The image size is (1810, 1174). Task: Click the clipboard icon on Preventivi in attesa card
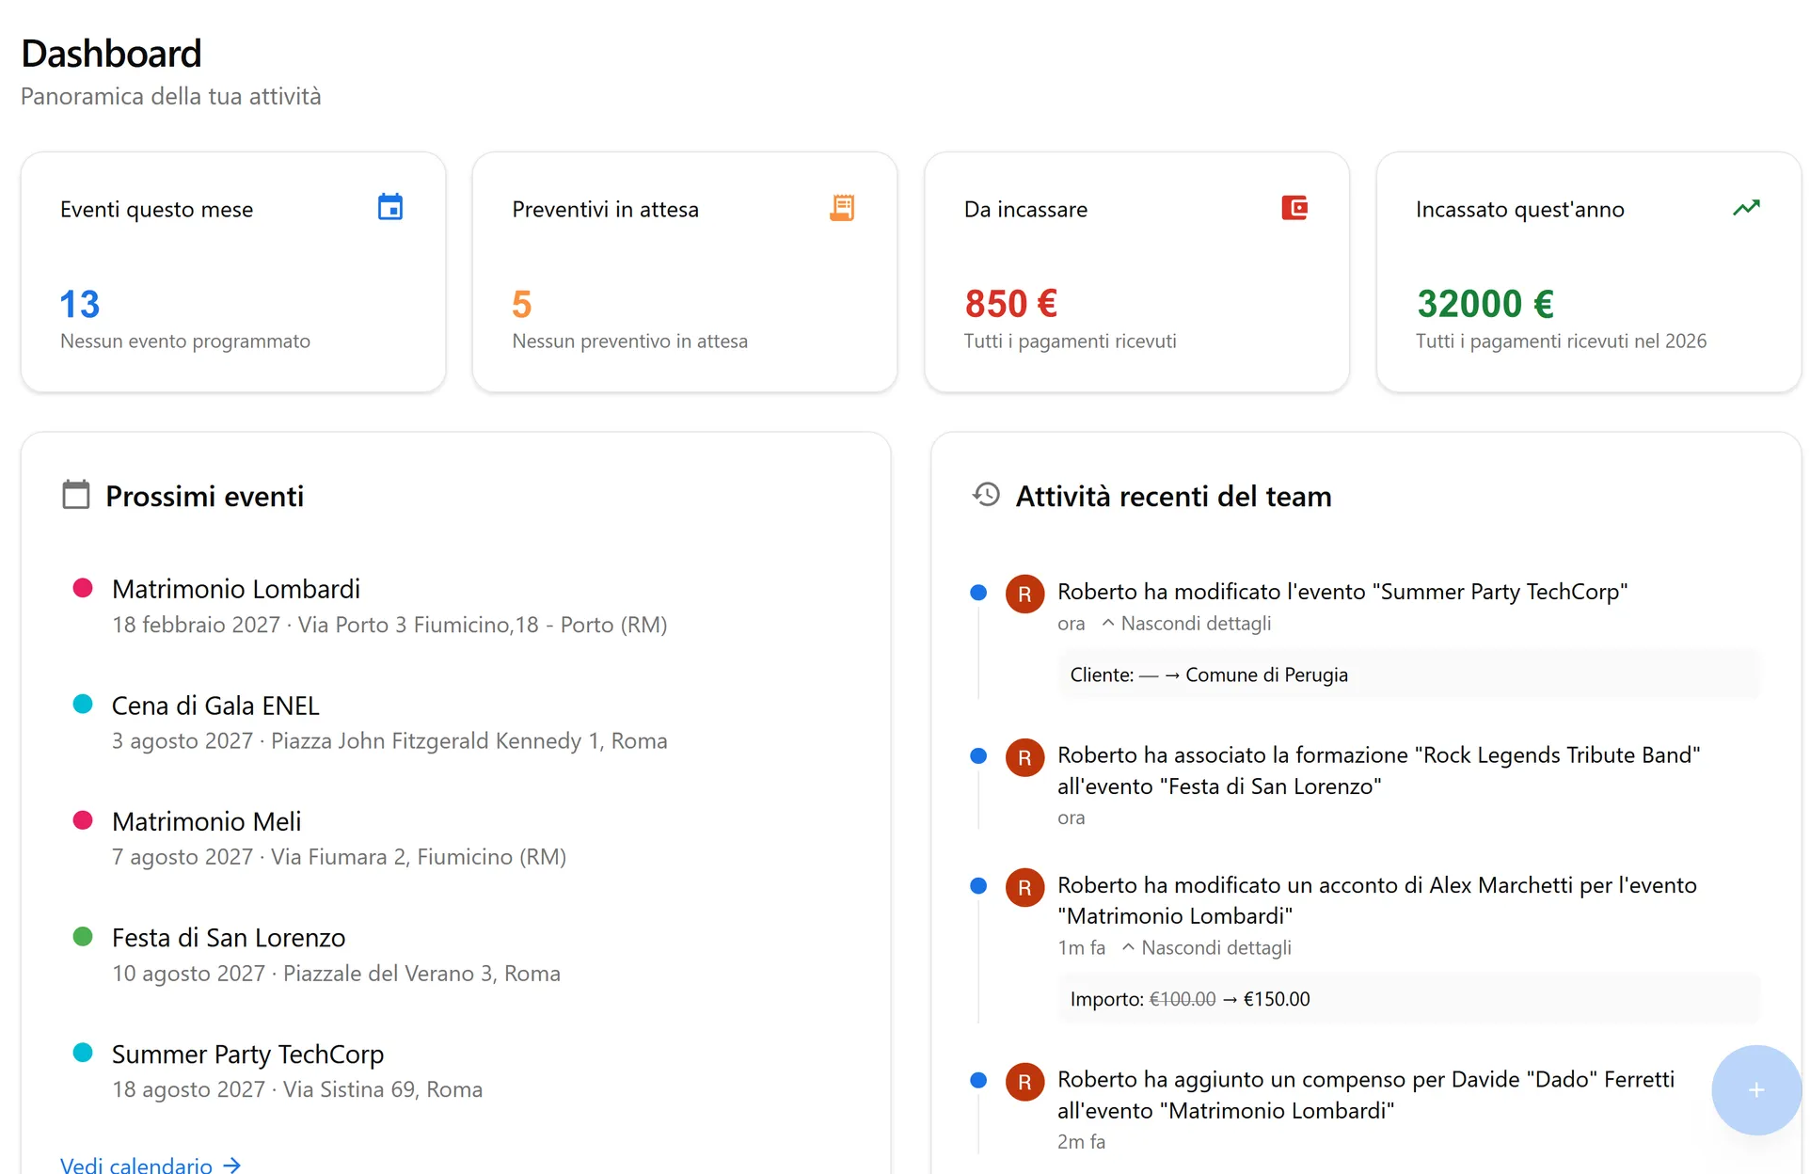(843, 207)
